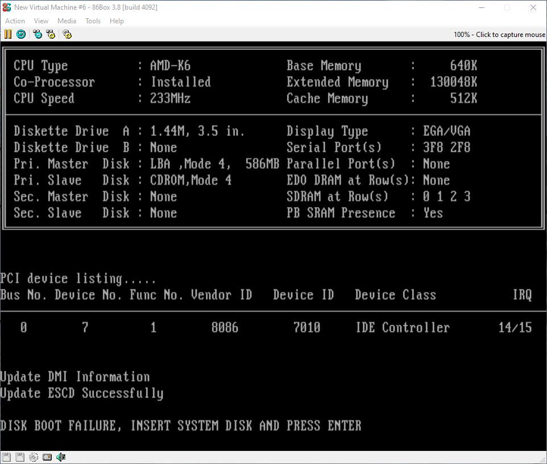The width and height of the screenshot is (547, 464).
Task: Click the DISK BOOT FAILURE message on screen
Action: 181,425
